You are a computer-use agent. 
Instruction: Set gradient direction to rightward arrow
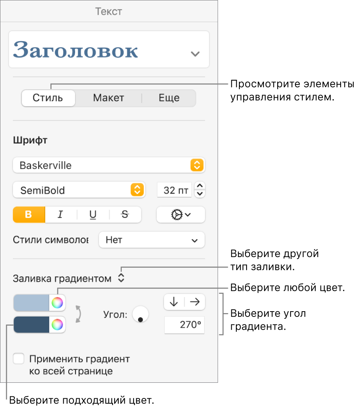[x=195, y=302]
